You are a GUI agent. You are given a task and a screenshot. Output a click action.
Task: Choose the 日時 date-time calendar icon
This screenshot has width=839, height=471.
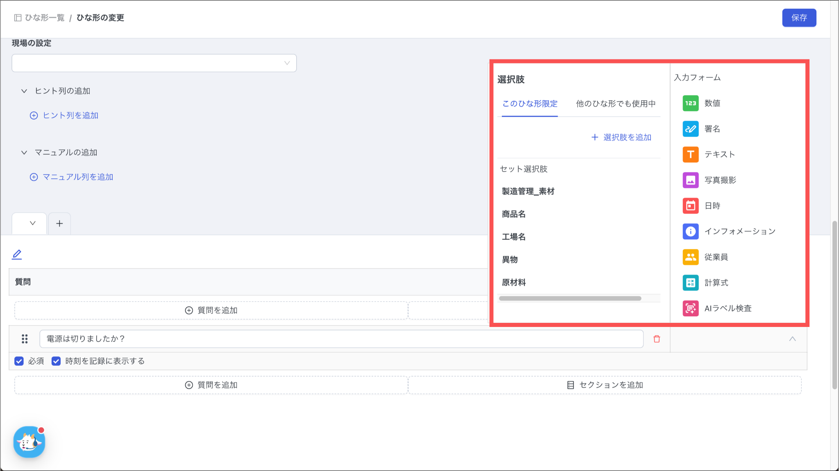(x=690, y=206)
